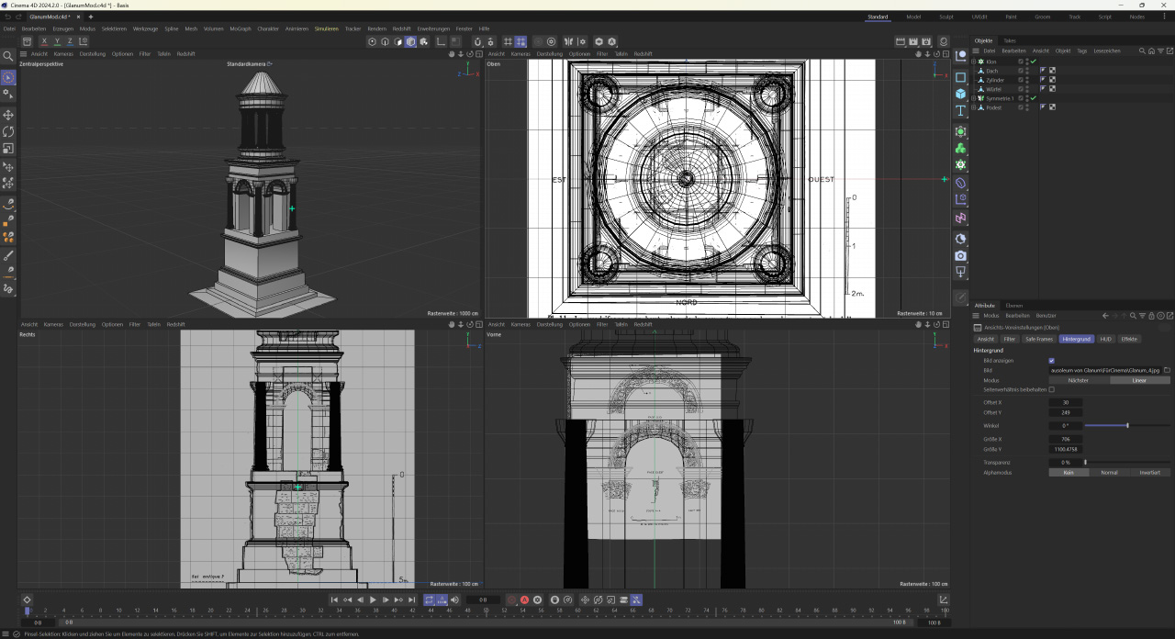This screenshot has height=639, width=1175.
Task: Open Object Manager in a new window
Action: tap(1170, 51)
